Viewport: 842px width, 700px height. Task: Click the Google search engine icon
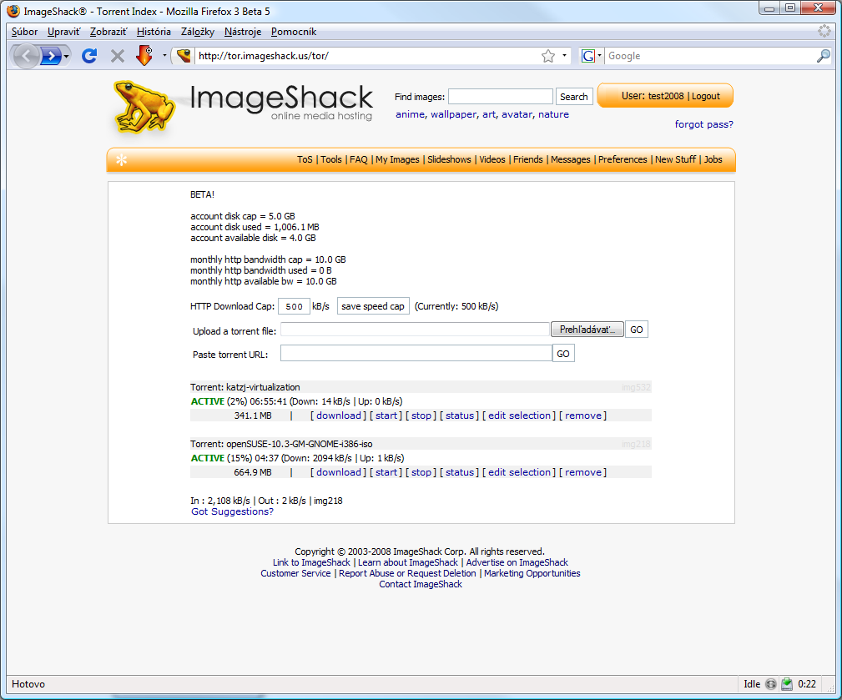tap(588, 56)
